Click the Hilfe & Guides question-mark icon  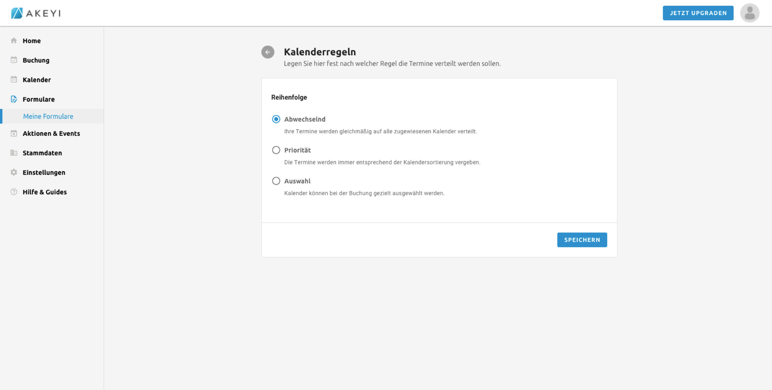point(14,192)
